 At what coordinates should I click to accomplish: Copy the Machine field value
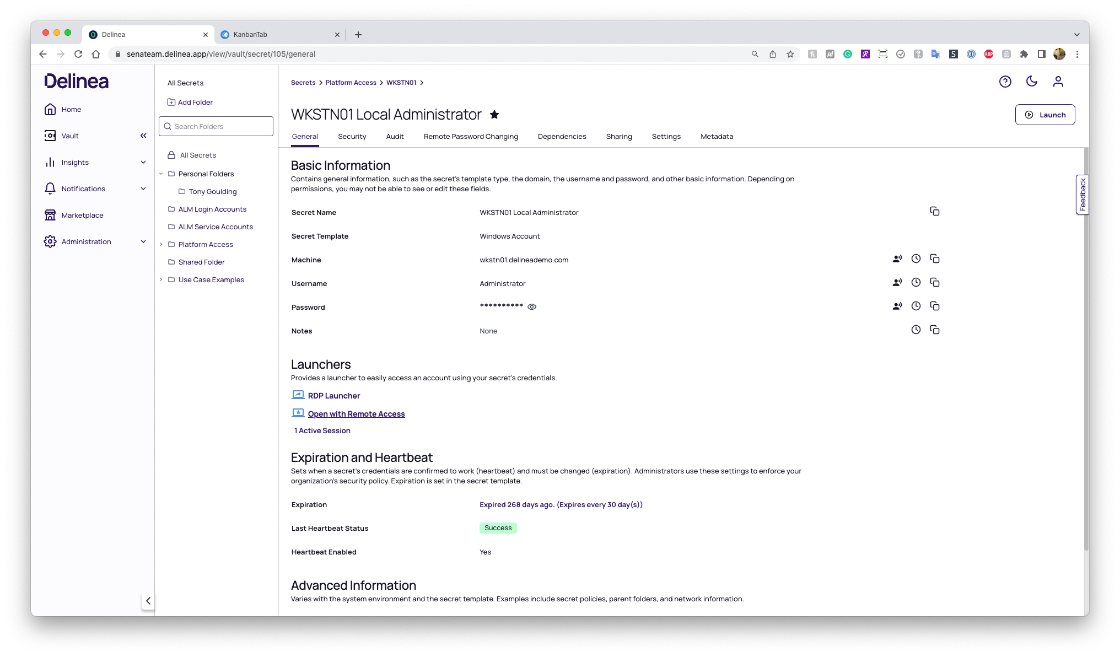point(934,259)
